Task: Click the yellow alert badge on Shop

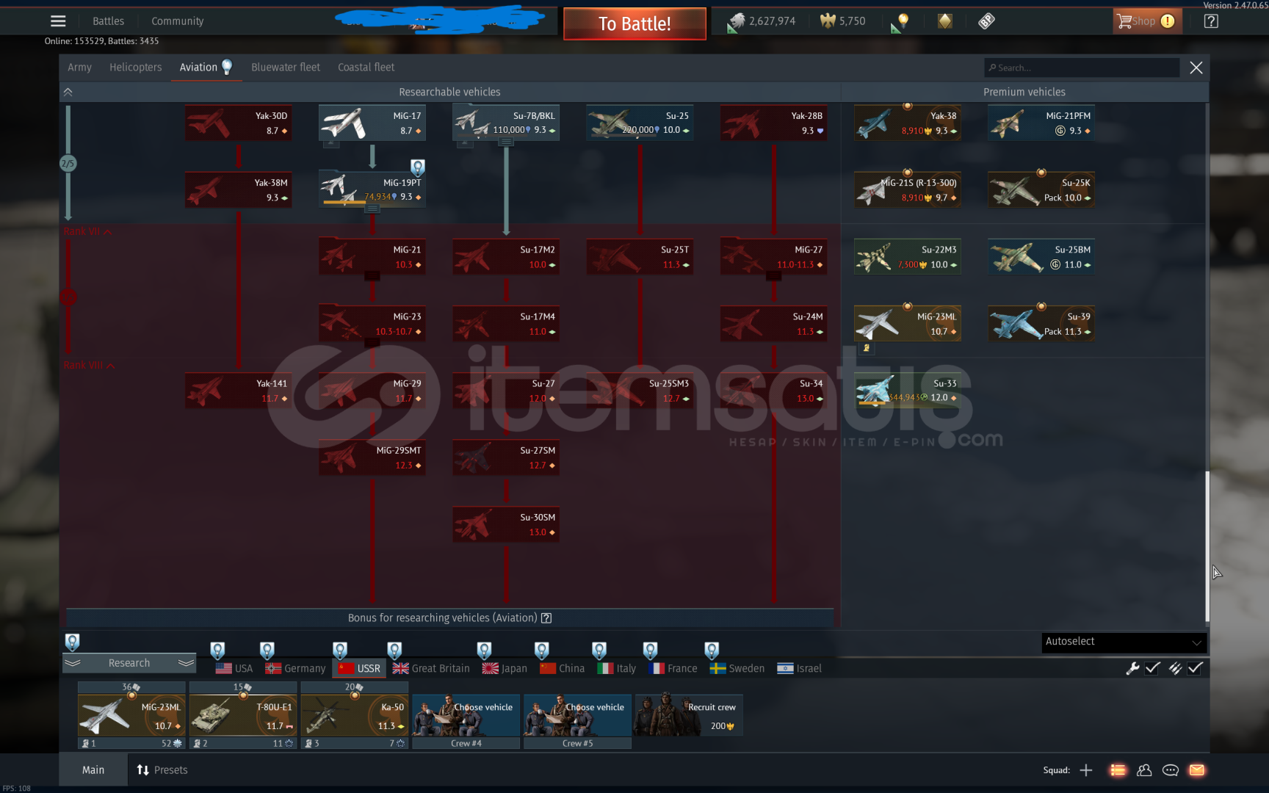Action: click(1168, 21)
